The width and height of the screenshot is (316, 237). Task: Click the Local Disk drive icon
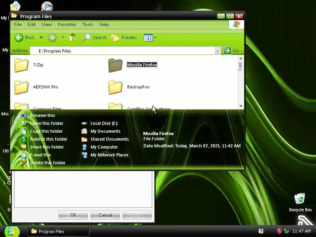(84, 123)
